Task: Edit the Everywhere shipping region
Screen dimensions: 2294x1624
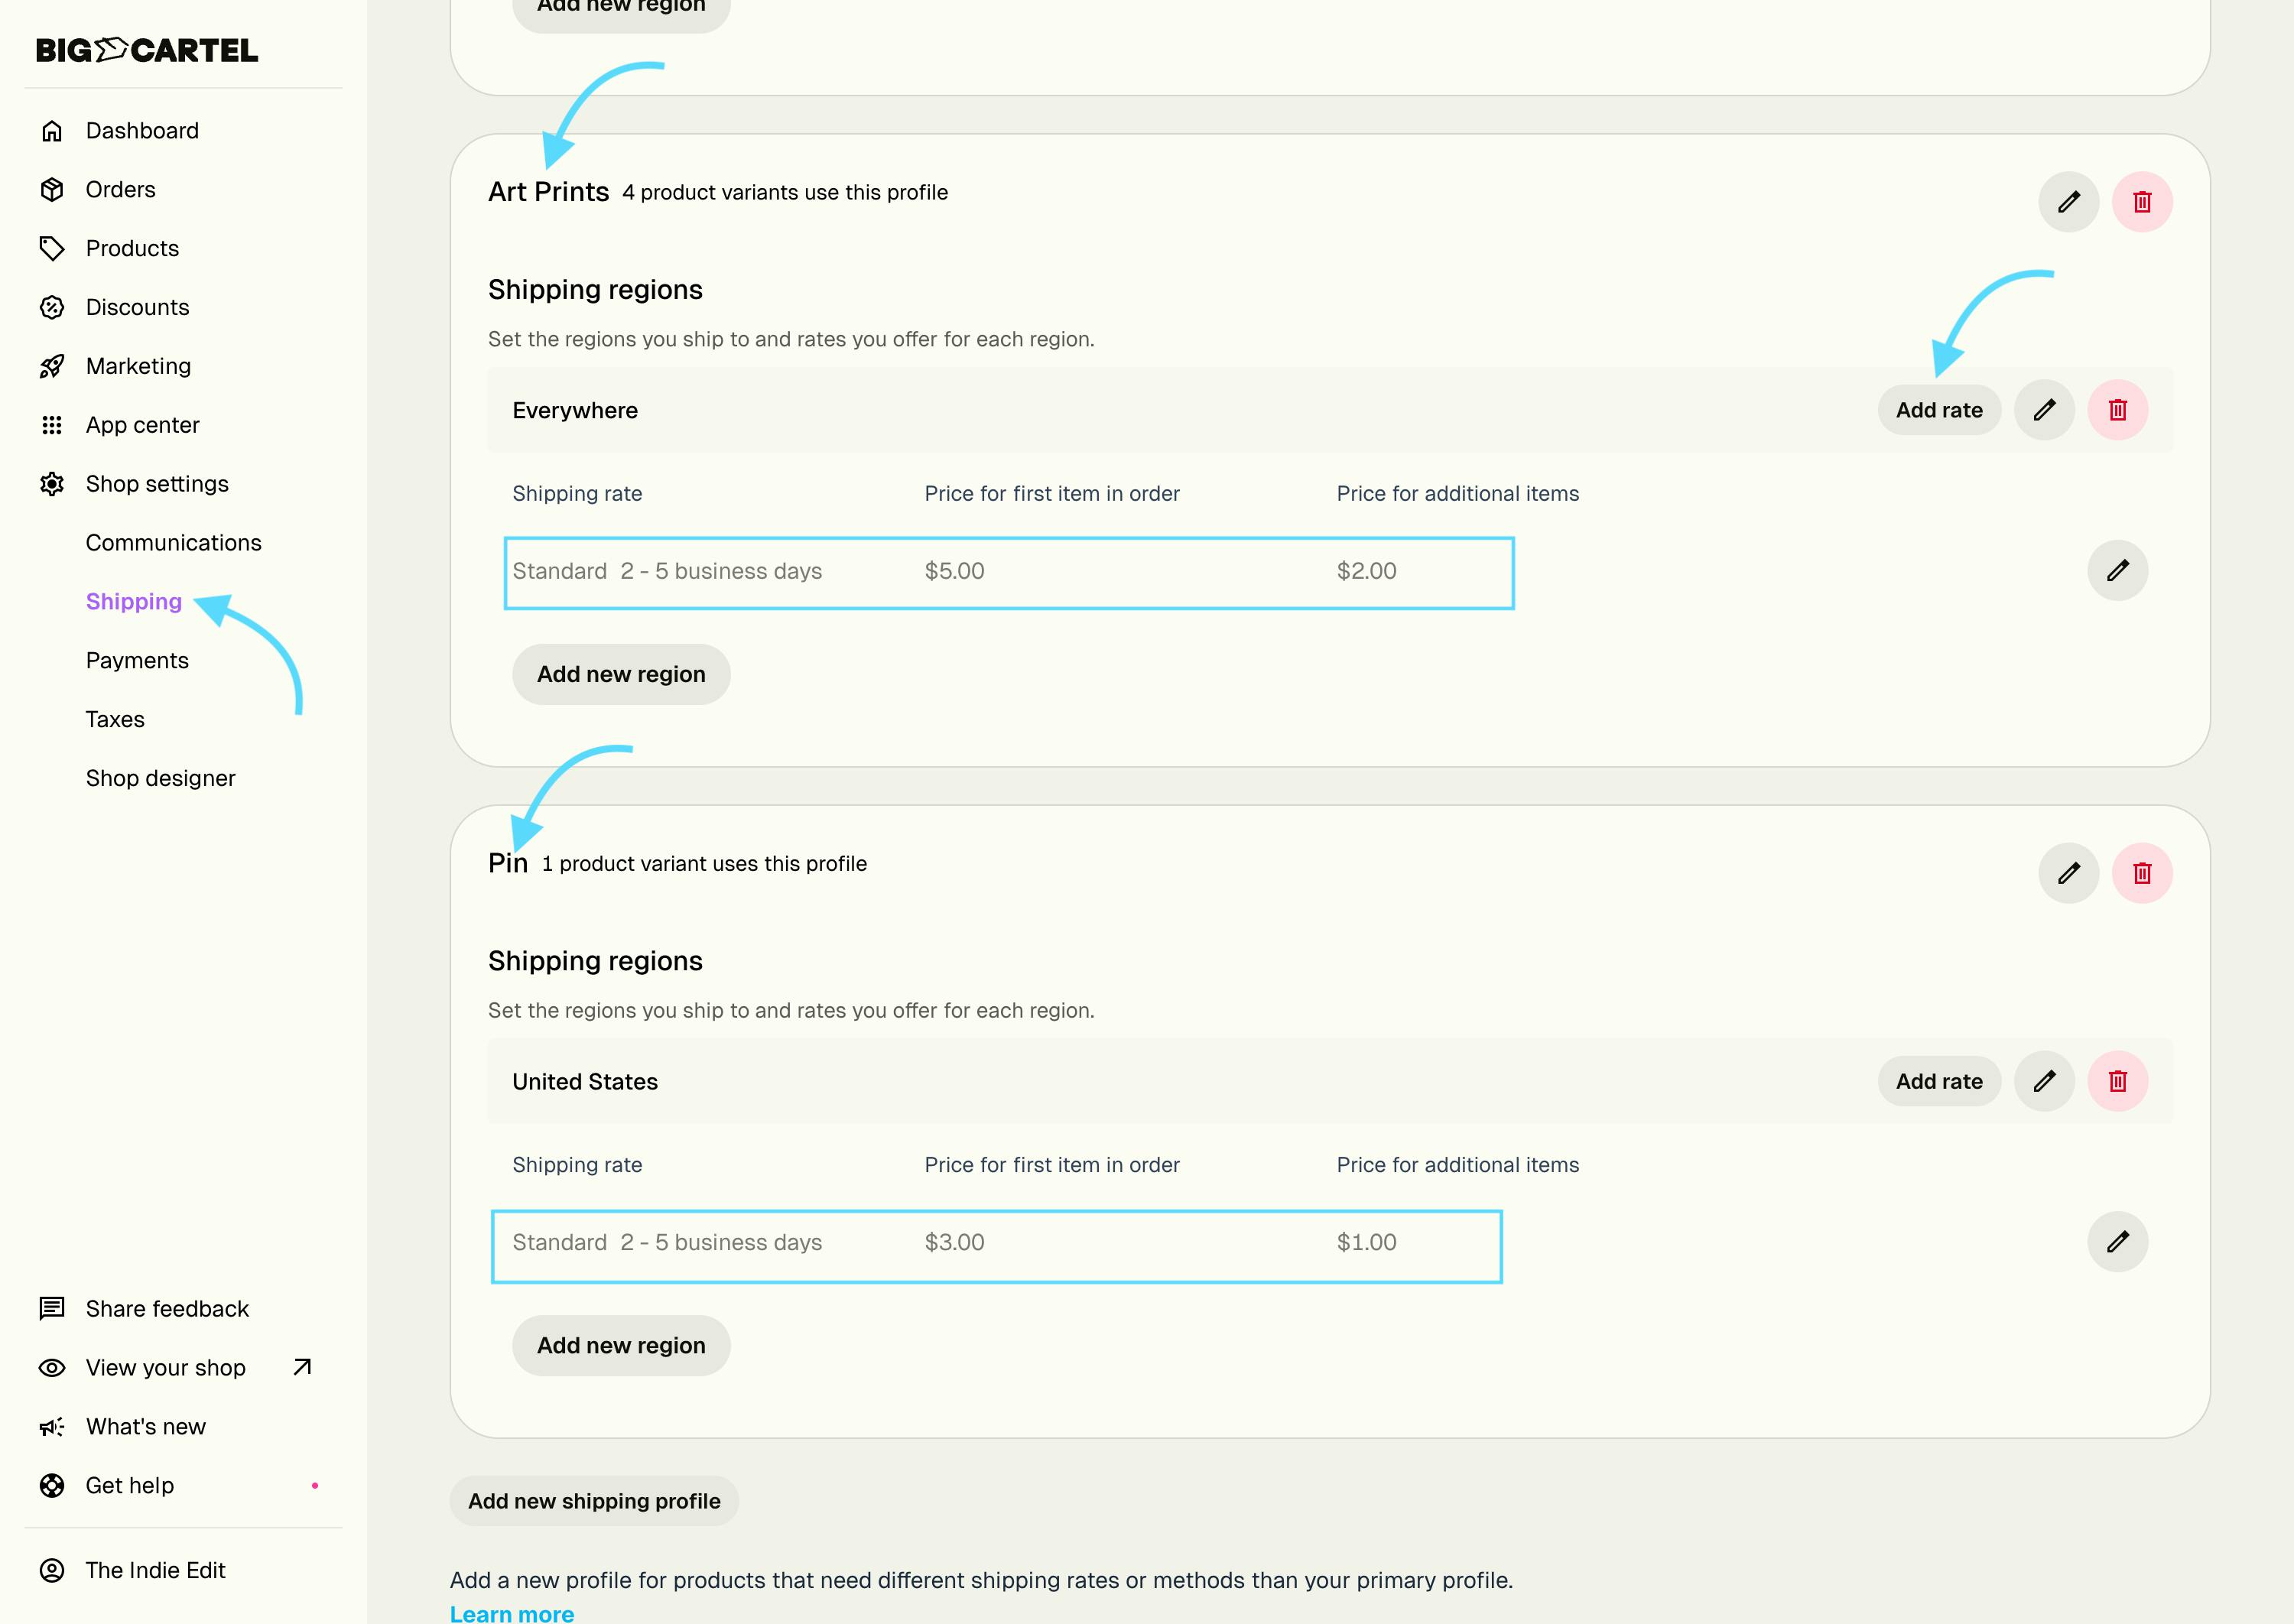Action: tap(2044, 410)
